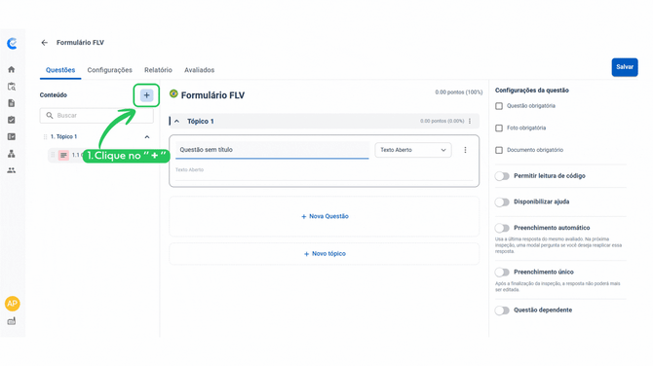Click the Questão sem título input

click(x=272, y=150)
